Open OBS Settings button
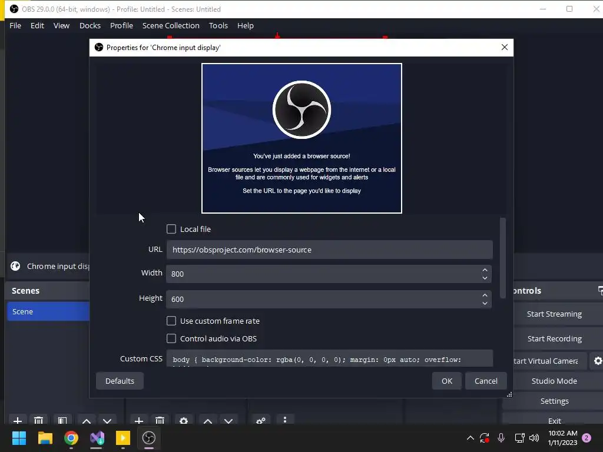The width and height of the screenshot is (603, 452). (x=554, y=401)
